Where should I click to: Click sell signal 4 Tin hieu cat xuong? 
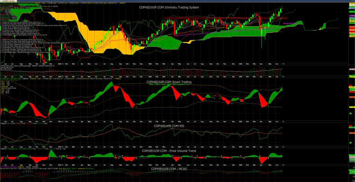tap(18, 44)
